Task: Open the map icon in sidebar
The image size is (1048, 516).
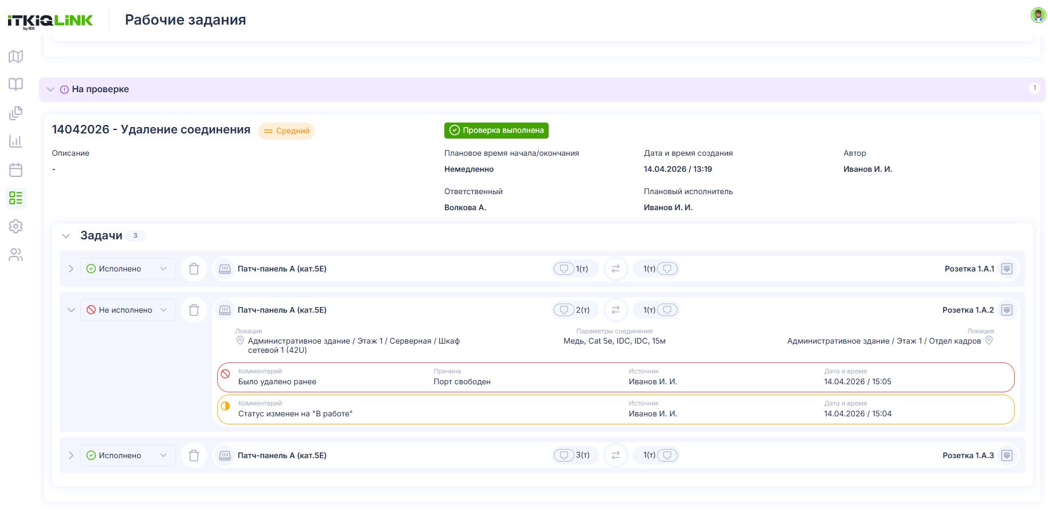Action: 16,56
